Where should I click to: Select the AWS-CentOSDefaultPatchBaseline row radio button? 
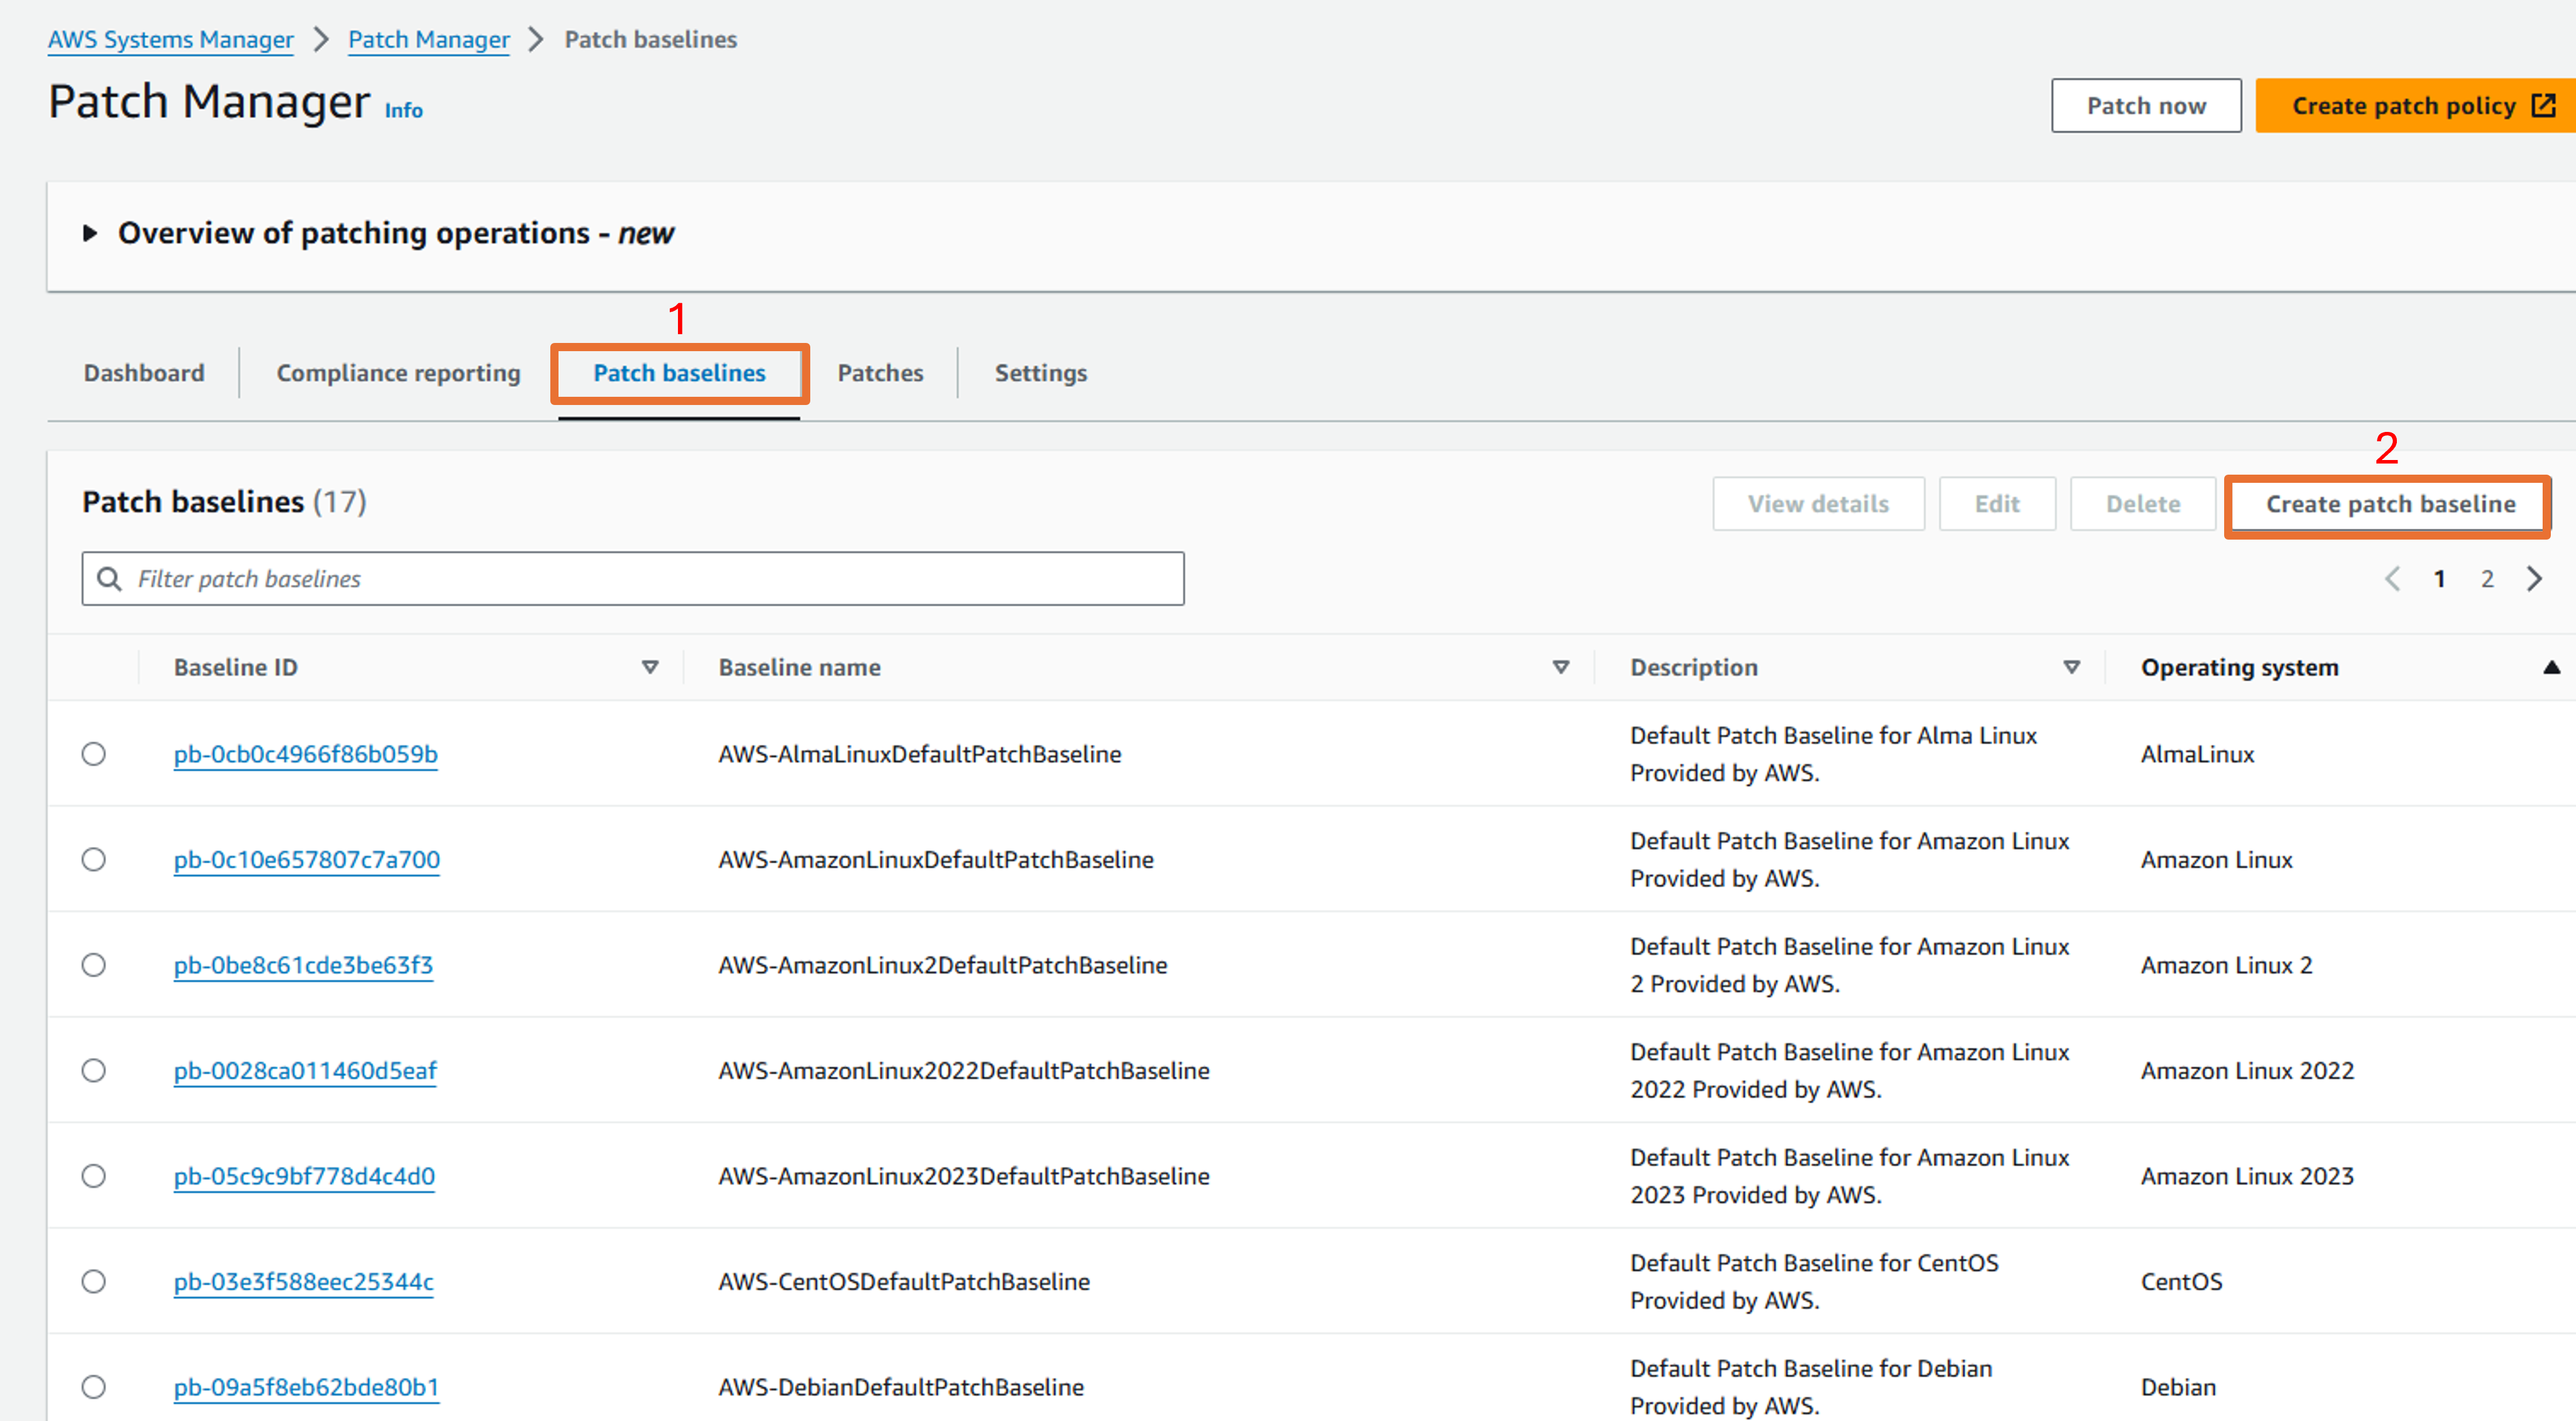(94, 1281)
